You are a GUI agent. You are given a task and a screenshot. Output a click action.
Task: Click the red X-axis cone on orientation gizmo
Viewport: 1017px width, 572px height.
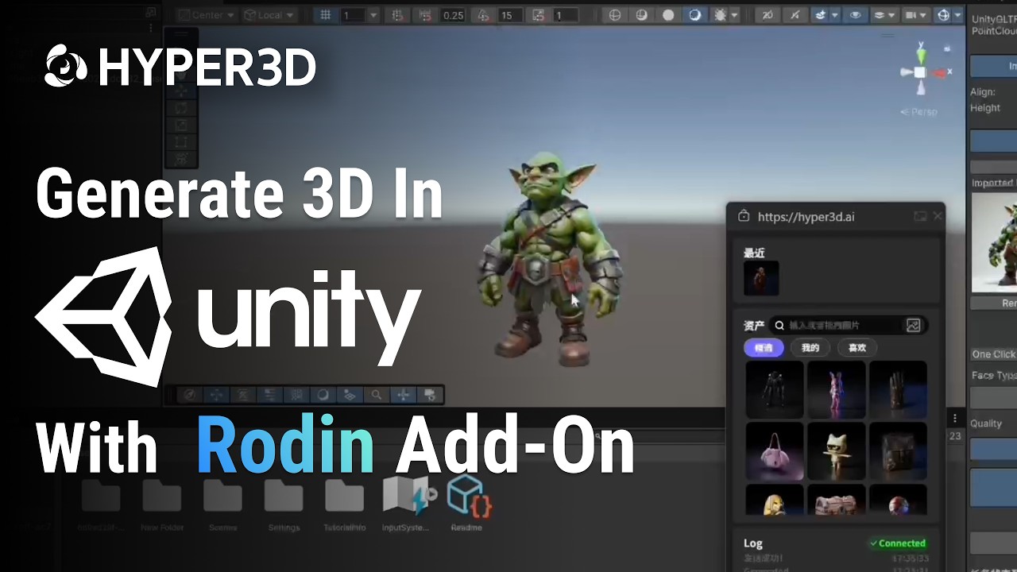click(x=941, y=72)
